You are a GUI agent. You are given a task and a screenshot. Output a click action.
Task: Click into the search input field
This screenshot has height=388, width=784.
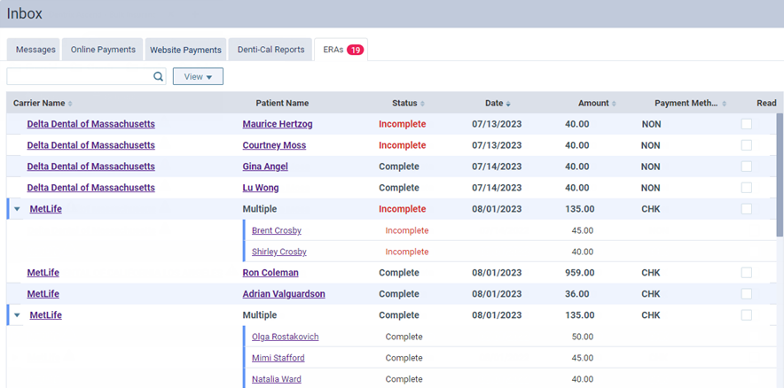tap(80, 77)
